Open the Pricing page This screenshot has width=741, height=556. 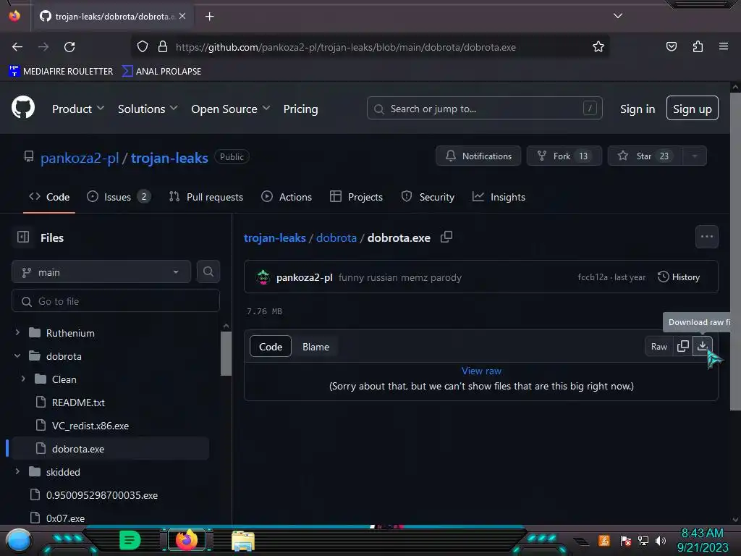pyautogui.click(x=300, y=109)
